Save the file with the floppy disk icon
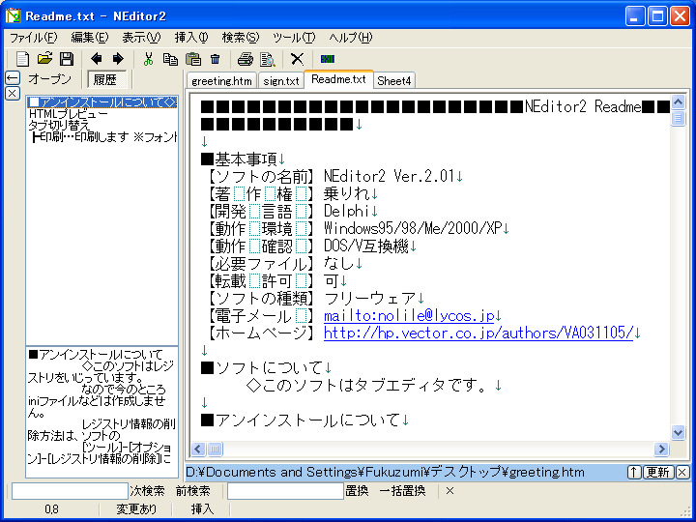The image size is (696, 522). pos(67,59)
